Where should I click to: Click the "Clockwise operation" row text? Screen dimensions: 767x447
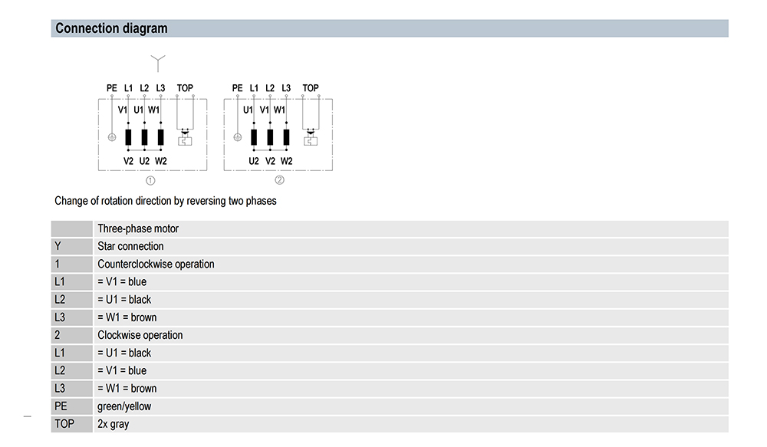(x=140, y=335)
